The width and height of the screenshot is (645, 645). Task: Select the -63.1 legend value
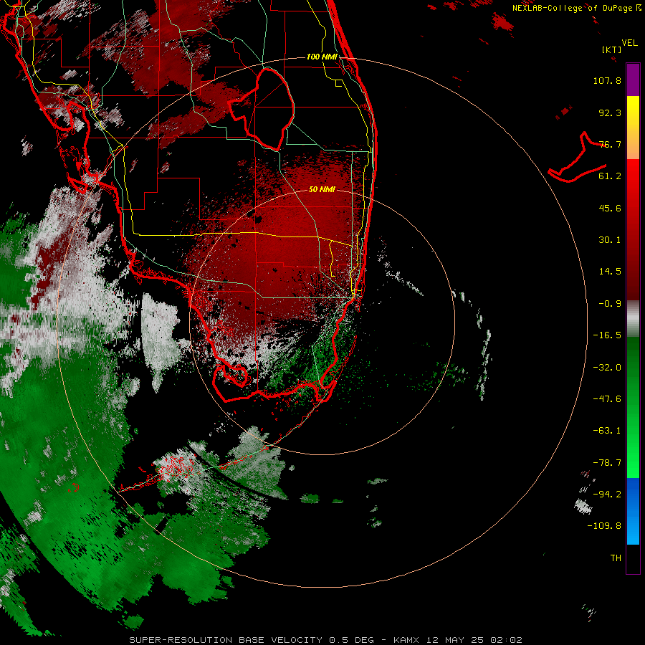[607, 431]
